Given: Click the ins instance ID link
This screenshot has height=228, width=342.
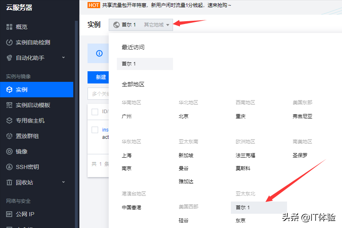Looking at the screenshot, I should tap(105, 130).
